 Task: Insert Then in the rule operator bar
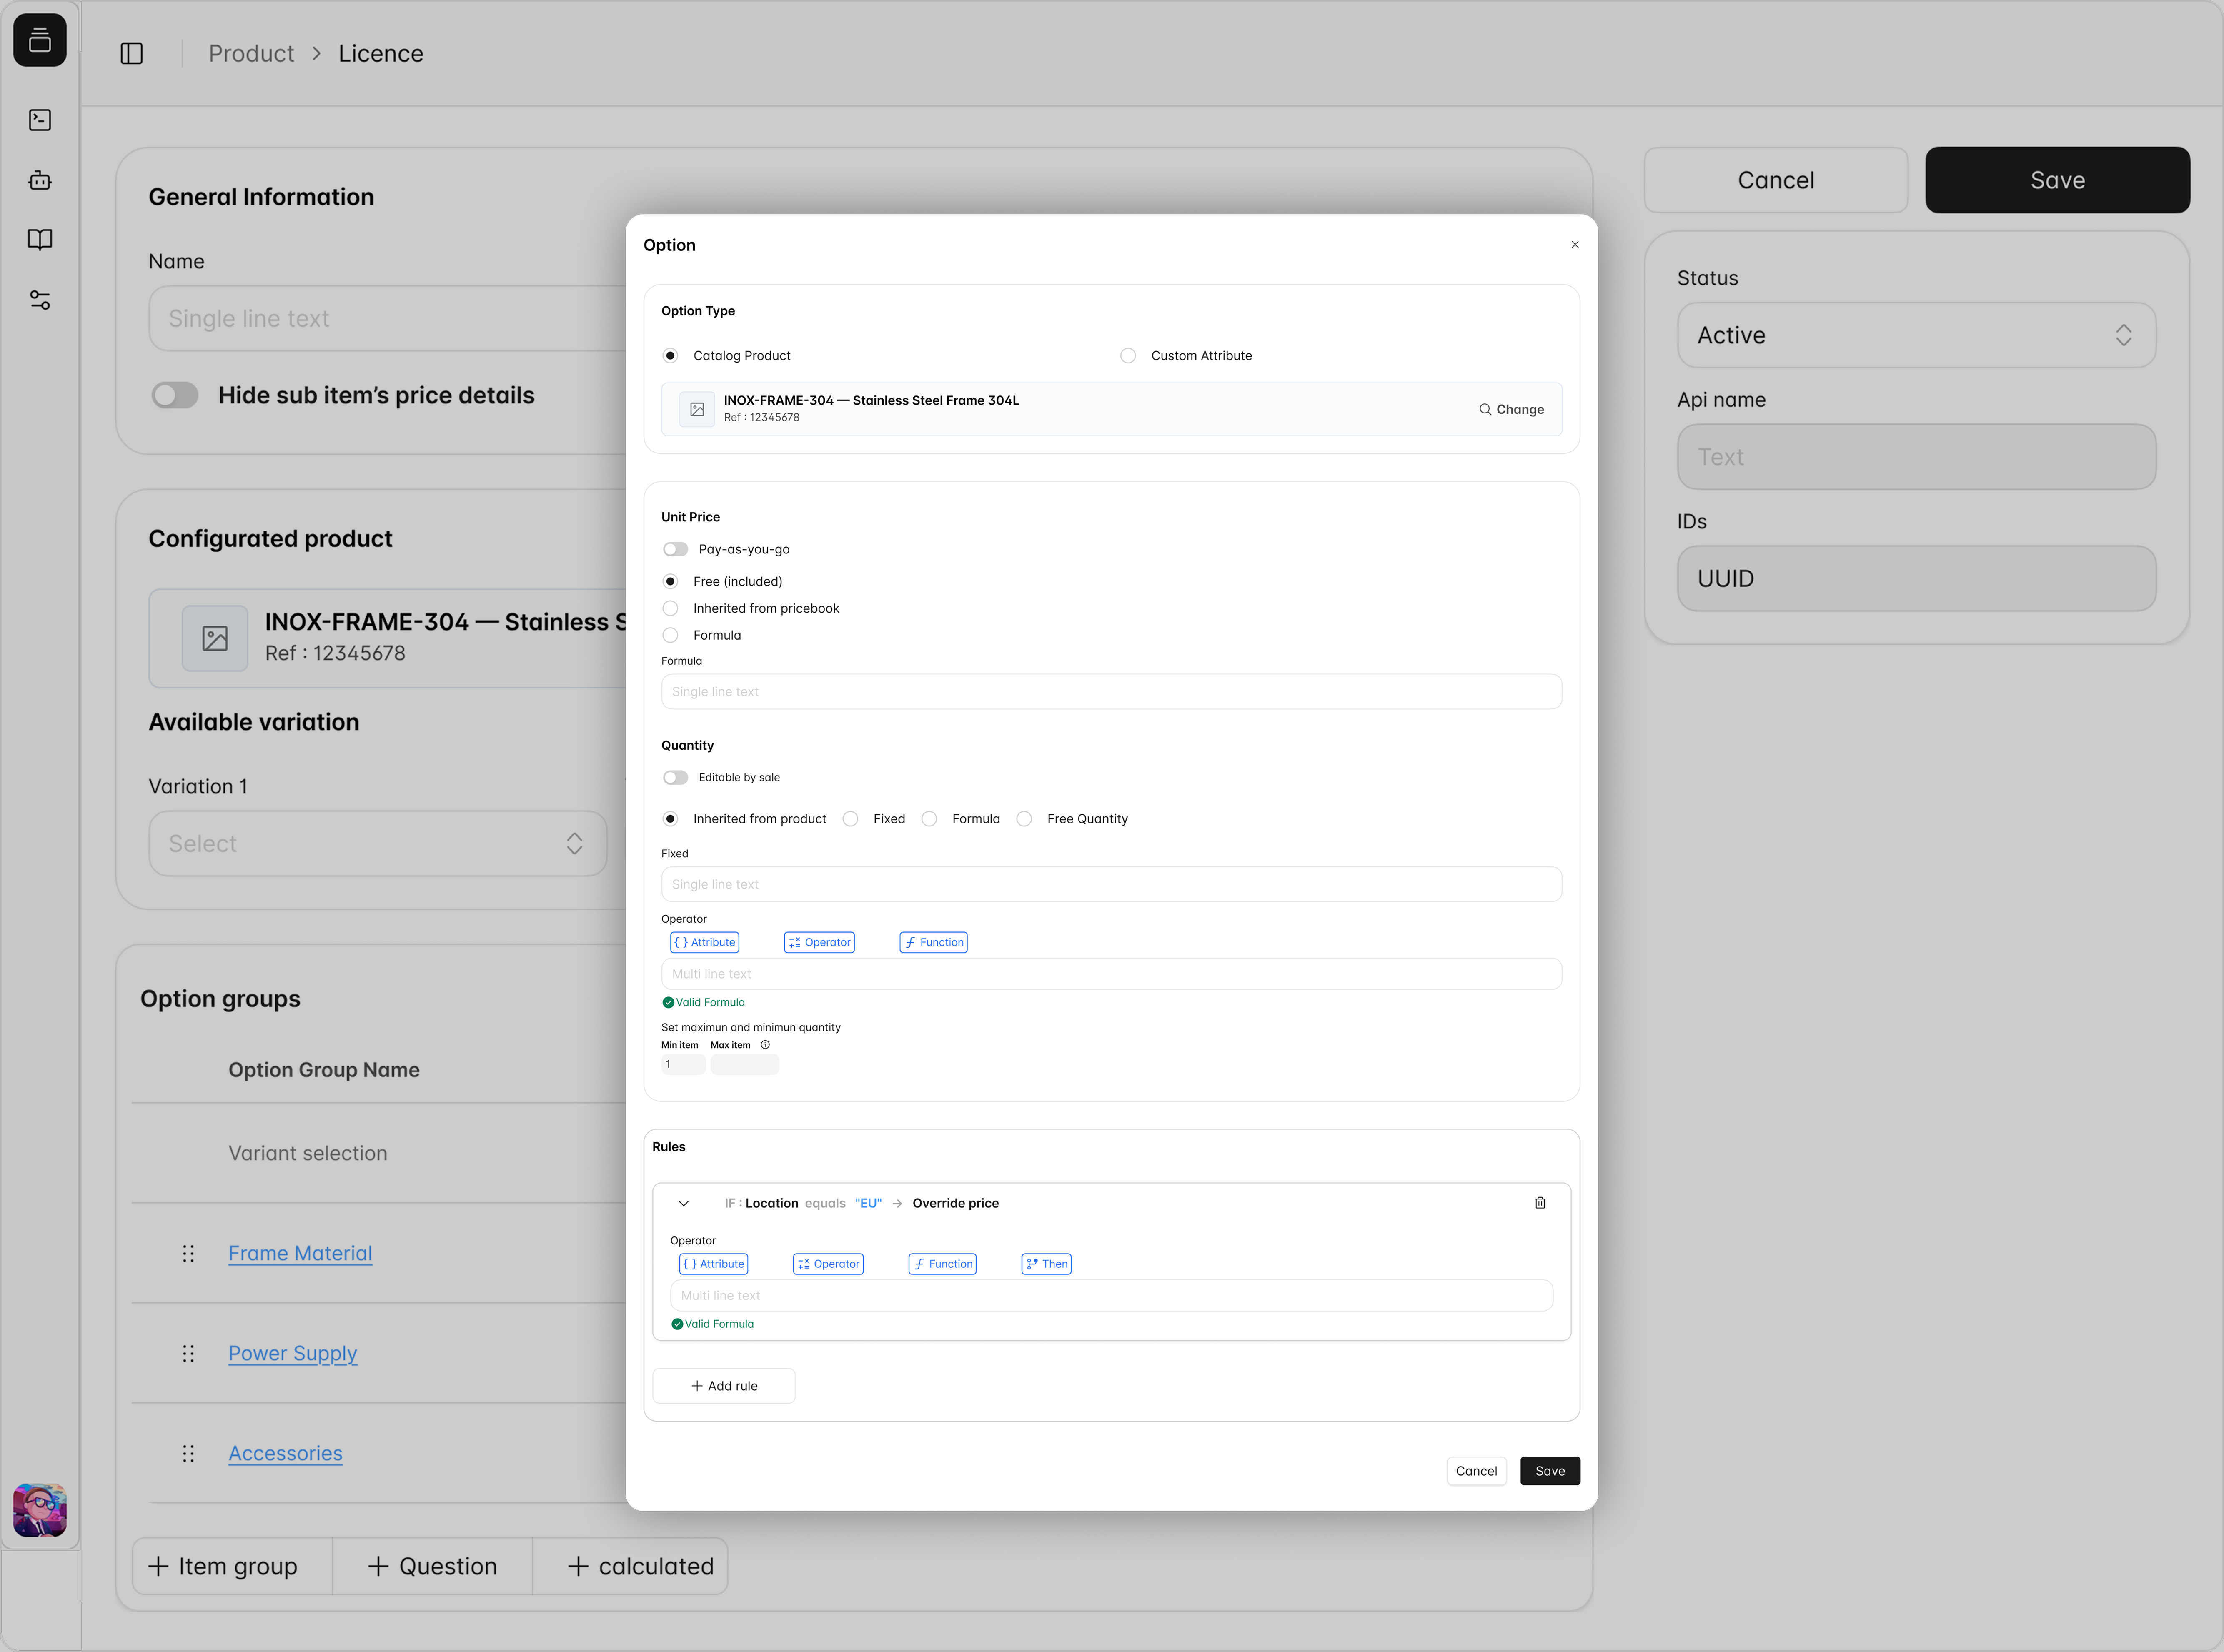(x=1046, y=1264)
